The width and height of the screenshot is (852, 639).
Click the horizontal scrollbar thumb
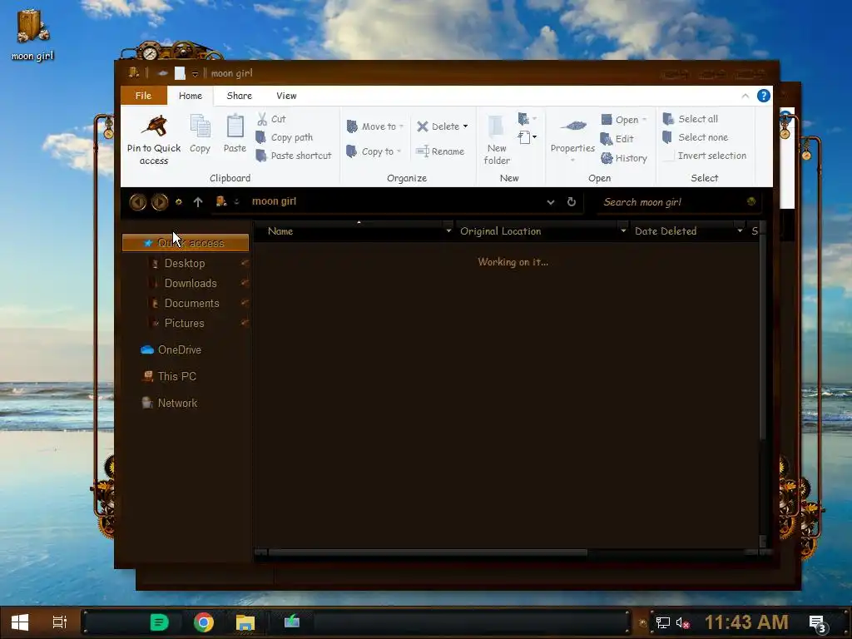[428, 552]
